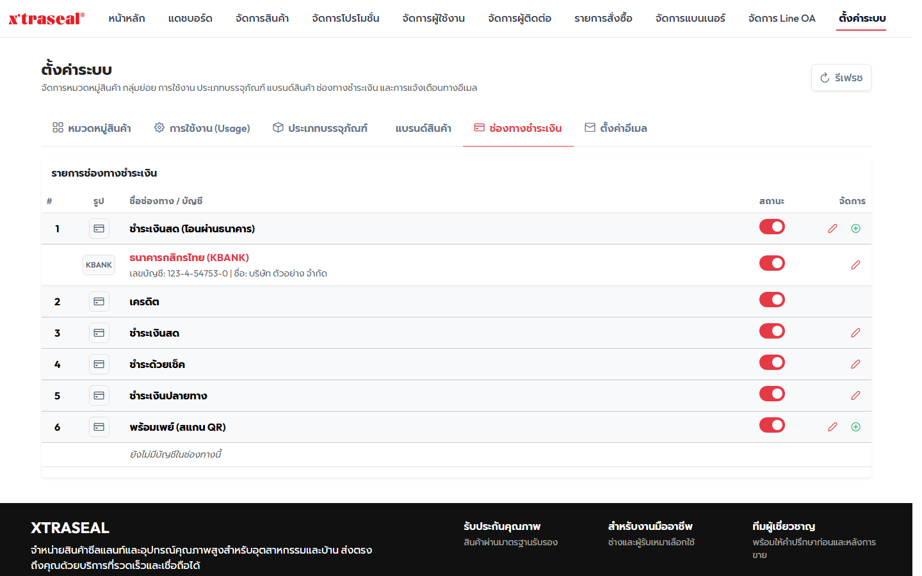Screen dimensions: 922x576
Task: Disable the ธนาคารกสิกรไทย (KBANK) account toggle
Action: pos(772,263)
